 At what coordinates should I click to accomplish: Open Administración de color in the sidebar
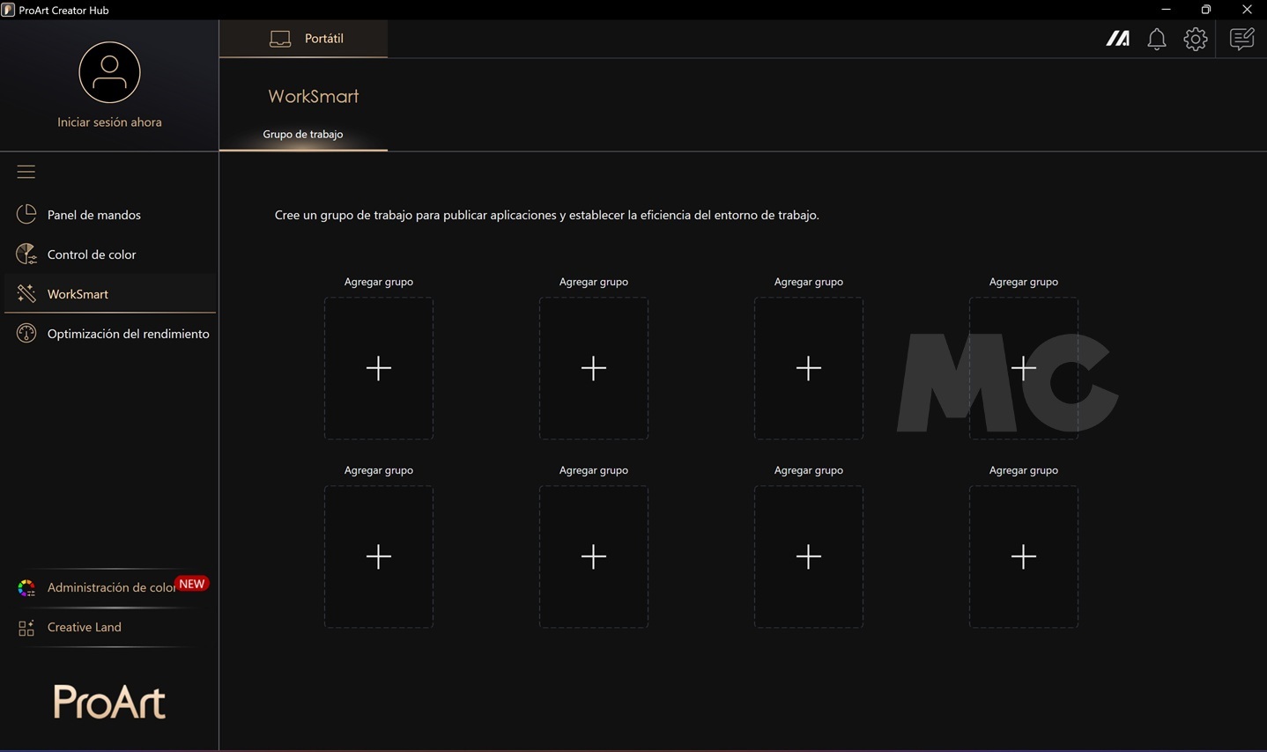click(x=110, y=587)
